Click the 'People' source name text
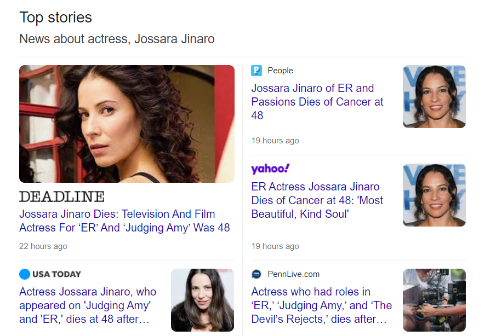Viewport: 496px width, 336px height. (280, 71)
